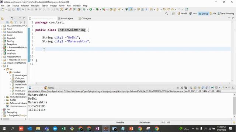
Task: Toggle Mark Occurrences highlighted toolbar icon
Action: tap(131, 9)
